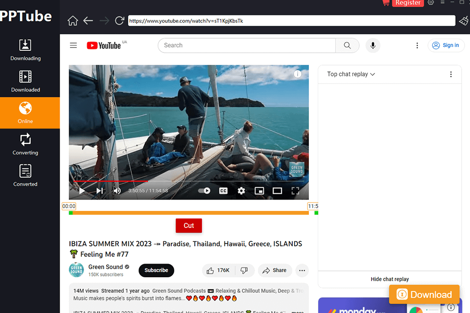The width and height of the screenshot is (470, 313).
Task: Toggle closed captions CC
Action: [223, 191]
